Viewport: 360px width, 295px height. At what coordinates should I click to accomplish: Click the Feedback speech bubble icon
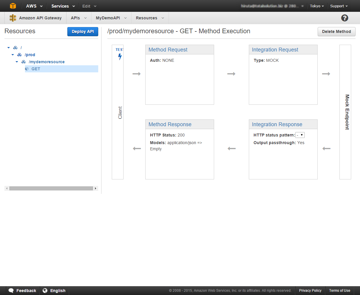[11, 291]
